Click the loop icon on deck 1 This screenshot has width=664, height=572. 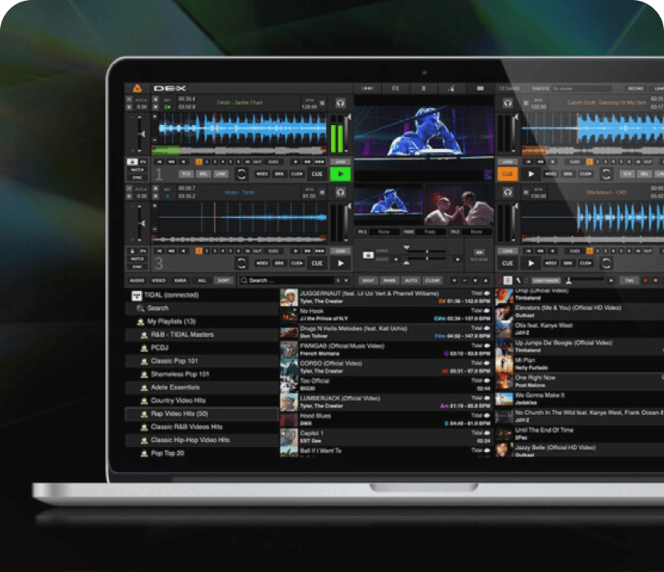coord(241,174)
